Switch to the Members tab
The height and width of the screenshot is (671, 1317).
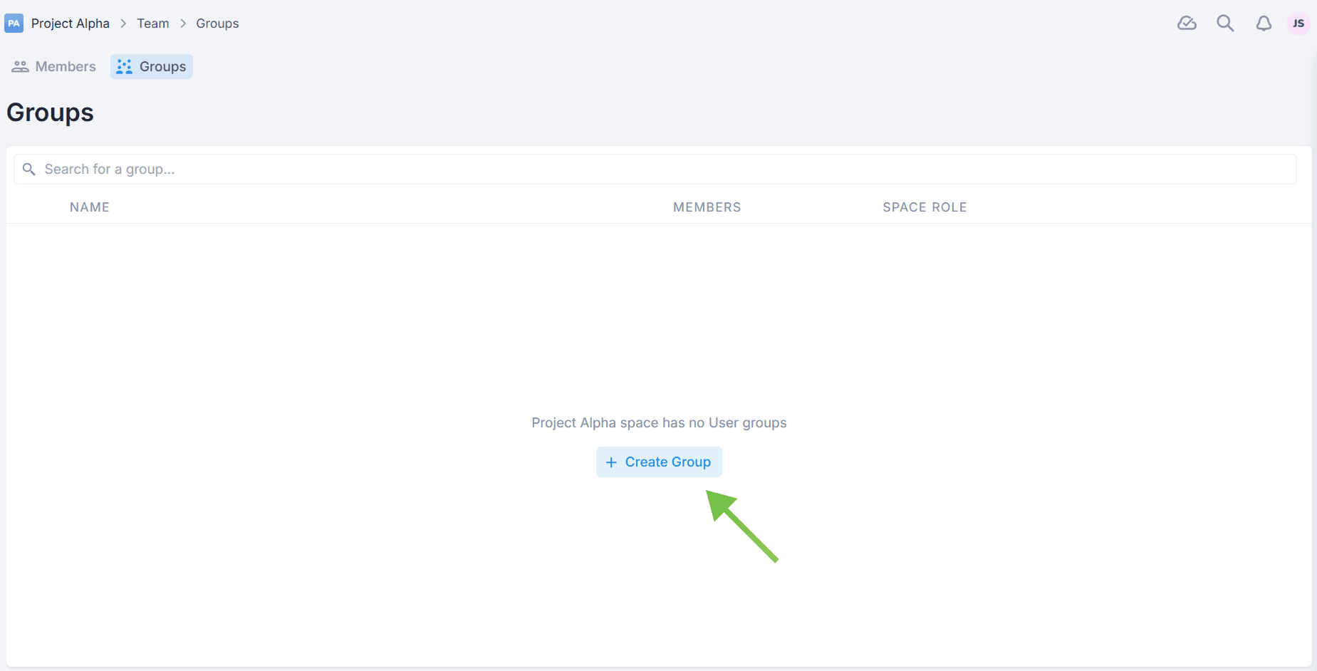coord(54,67)
